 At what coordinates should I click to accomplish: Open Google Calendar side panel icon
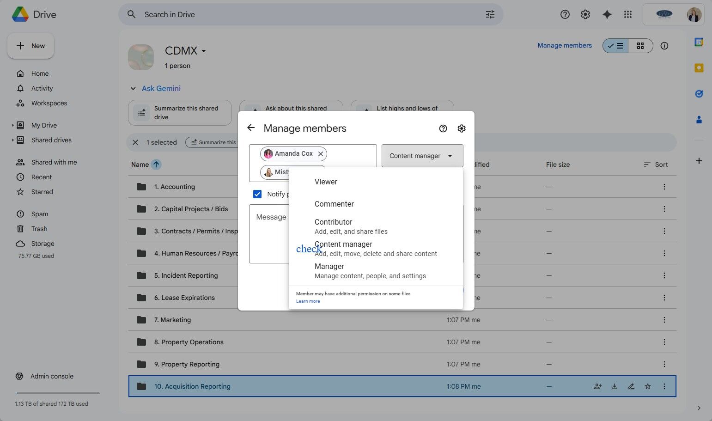coord(699,42)
